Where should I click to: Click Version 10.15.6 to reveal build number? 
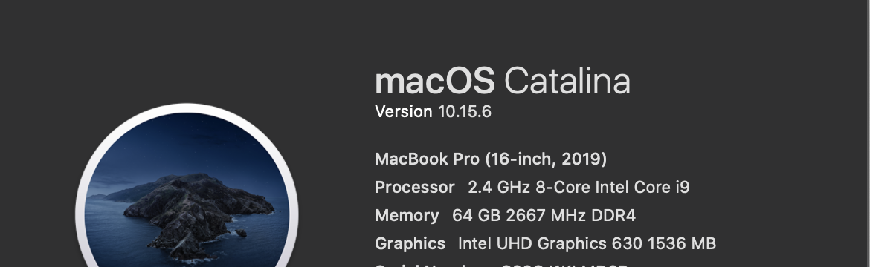click(x=433, y=112)
